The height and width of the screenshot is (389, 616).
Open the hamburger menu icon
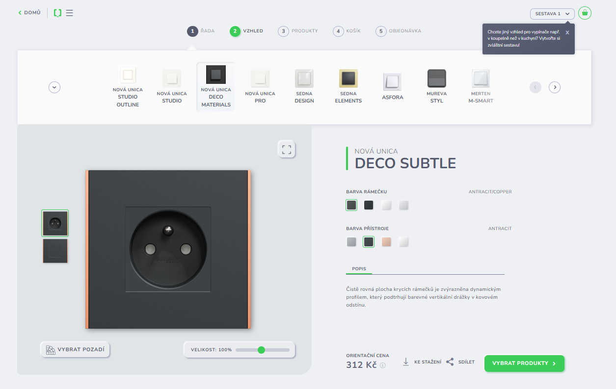tap(70, 13)
